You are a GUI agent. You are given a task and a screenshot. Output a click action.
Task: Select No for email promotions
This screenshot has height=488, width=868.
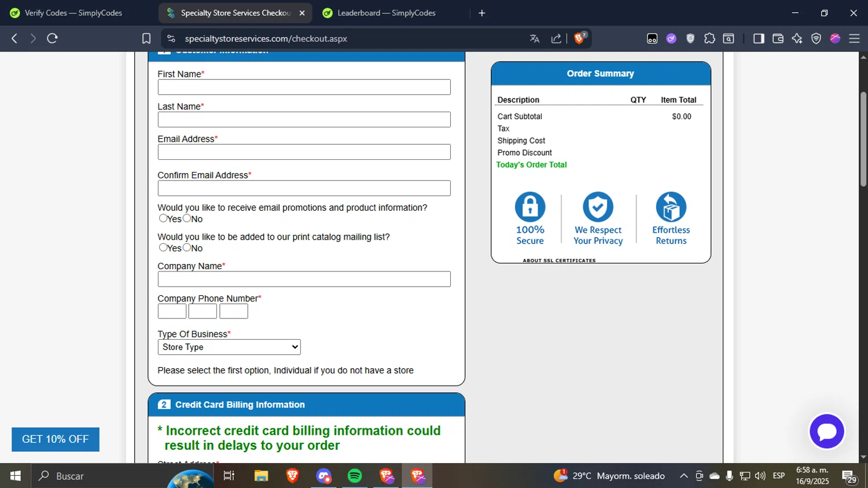point(187,218)
